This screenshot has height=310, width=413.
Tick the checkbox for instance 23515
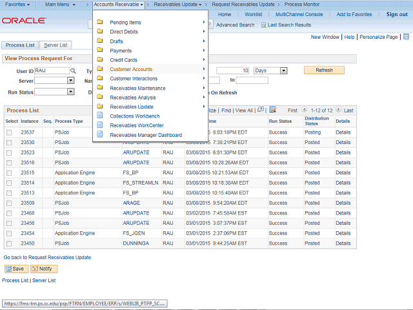click(x=9, y=172)
